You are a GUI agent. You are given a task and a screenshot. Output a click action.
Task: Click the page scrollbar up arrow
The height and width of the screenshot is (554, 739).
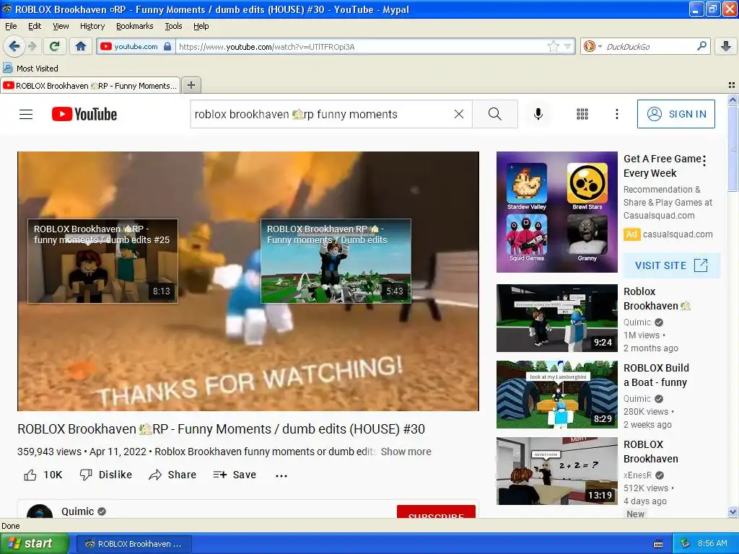tap(733, 100)
